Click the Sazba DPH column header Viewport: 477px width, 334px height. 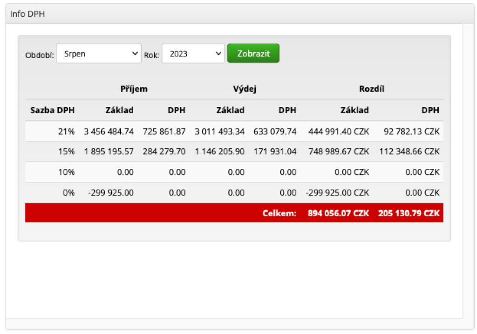pyautogui.click(x=52, y=110)
